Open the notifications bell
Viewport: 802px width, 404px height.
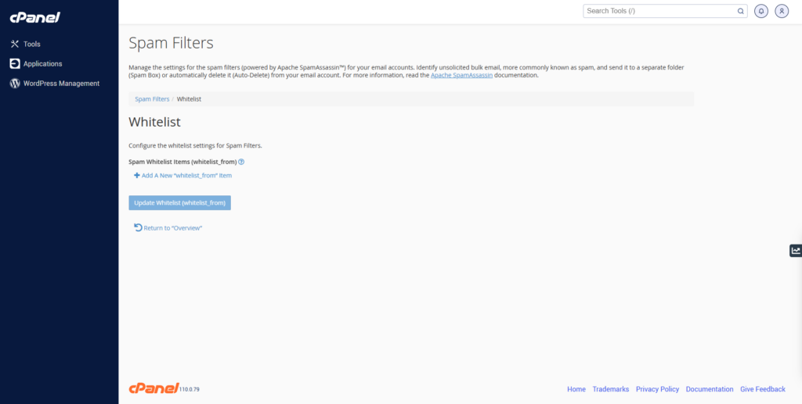pos(761,11)
